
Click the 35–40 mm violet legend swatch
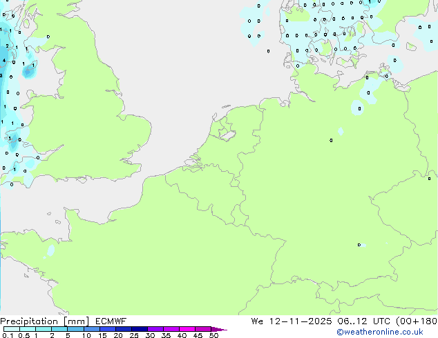pos(171,329)
